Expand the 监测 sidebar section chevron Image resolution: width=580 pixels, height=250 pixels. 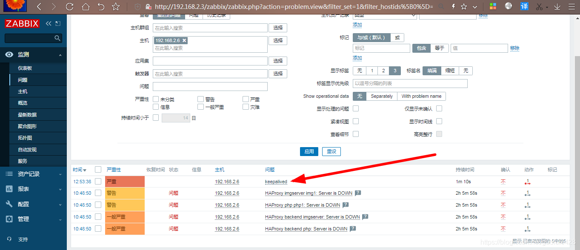pos(60,55)
